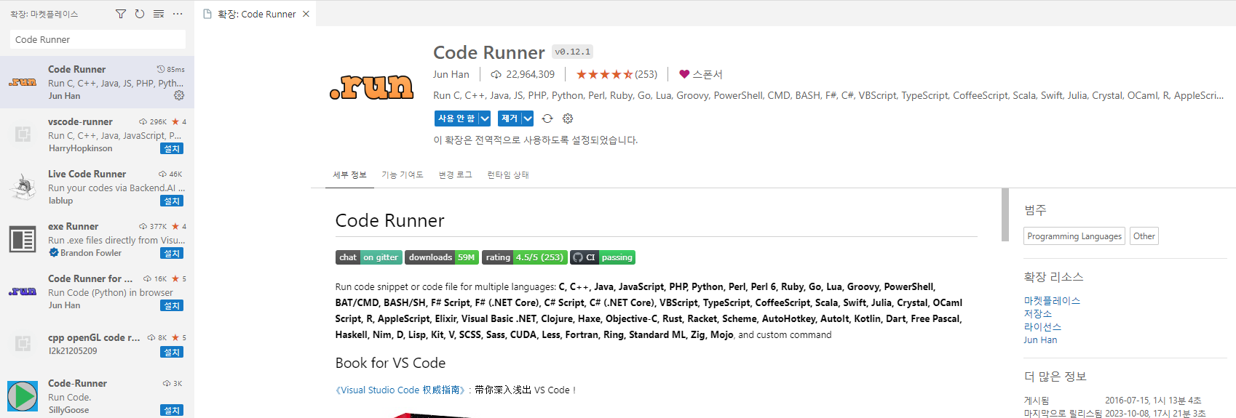
Task: Open the Visual Studio Code book link
Action: coord(400,390)
